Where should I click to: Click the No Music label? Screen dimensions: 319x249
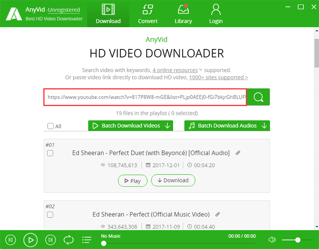coord(111,236)
